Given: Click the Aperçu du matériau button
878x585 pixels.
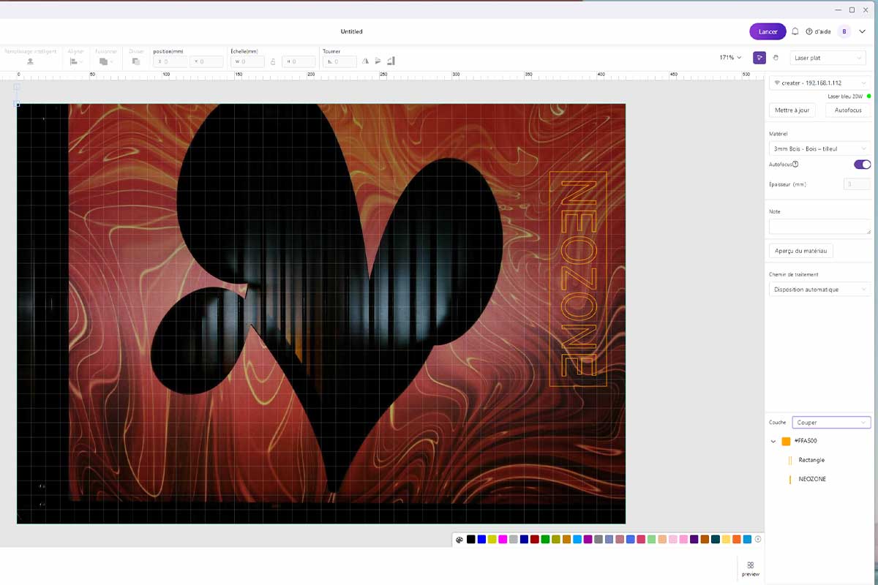Looking at the screenshot, I should [801, 251].
